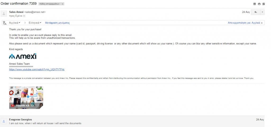Reply using the arrow icon button

pyautogui.click(x=256, y=12)
